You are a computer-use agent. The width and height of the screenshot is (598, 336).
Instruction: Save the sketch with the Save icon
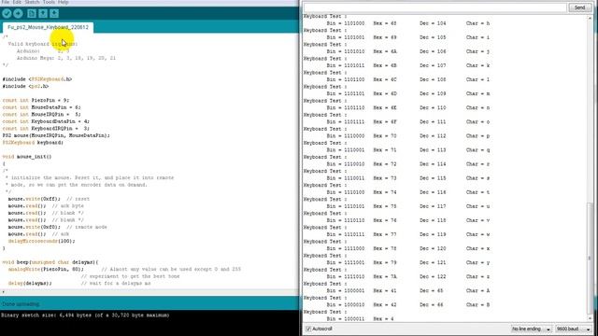click(x=54, y=13)
